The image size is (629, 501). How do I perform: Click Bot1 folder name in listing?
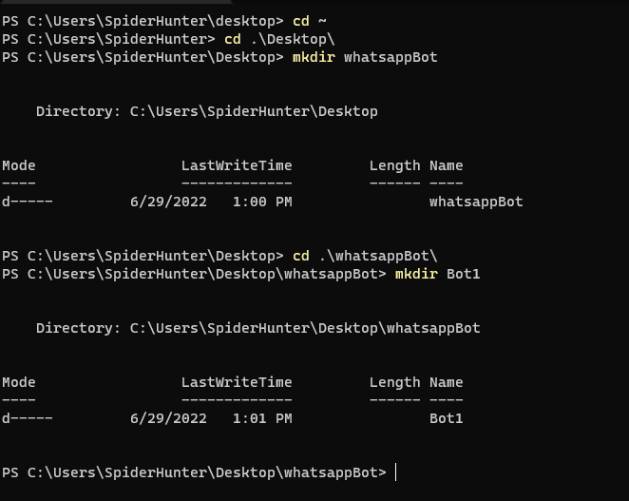pyautogui.click(x=446, y=418)
